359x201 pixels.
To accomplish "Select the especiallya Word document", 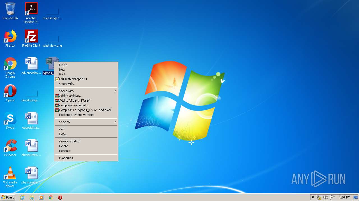I will point(31,121).
